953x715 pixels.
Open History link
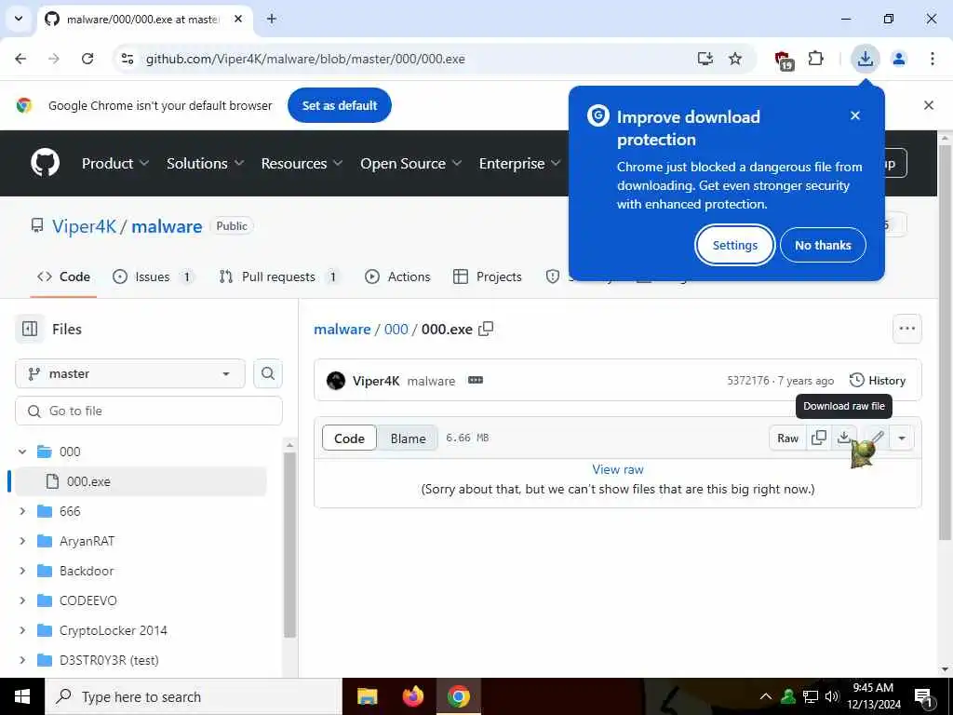tap(878, 381)
